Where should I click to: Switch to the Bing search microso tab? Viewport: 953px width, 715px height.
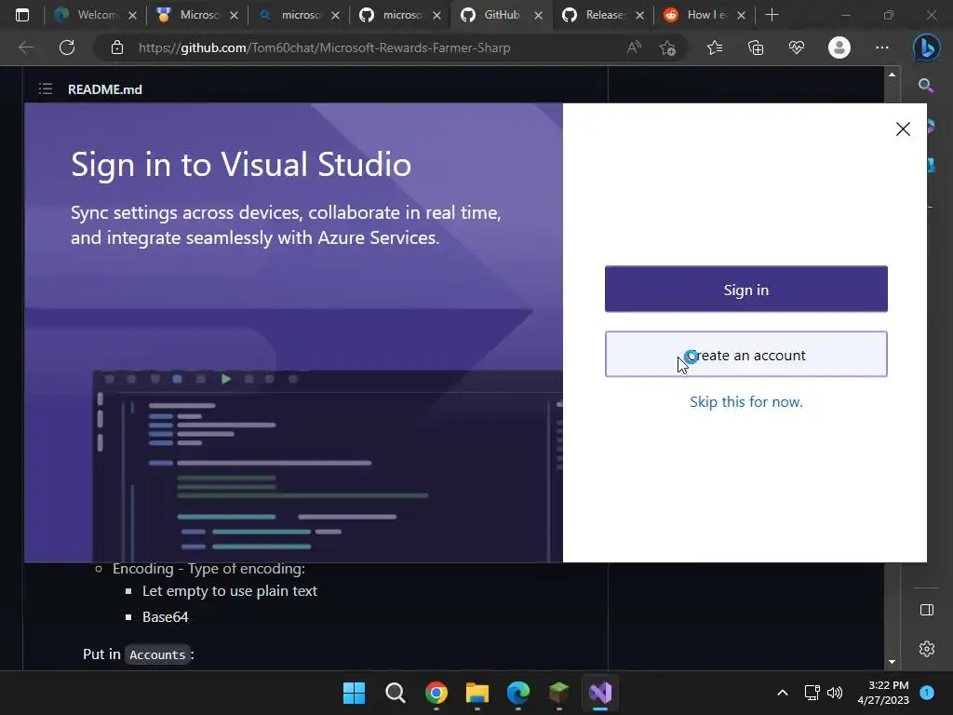coord(299,15)
